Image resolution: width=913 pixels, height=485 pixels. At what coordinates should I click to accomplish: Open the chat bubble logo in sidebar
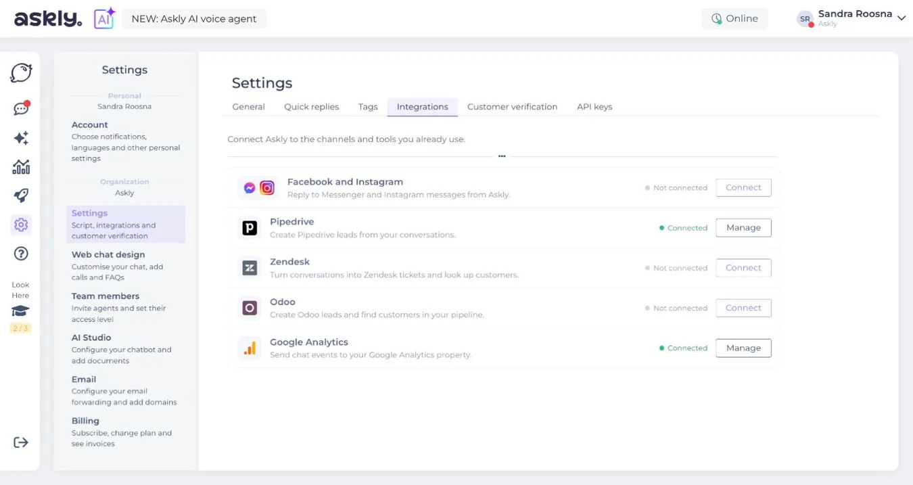click(x=21, y=73)
